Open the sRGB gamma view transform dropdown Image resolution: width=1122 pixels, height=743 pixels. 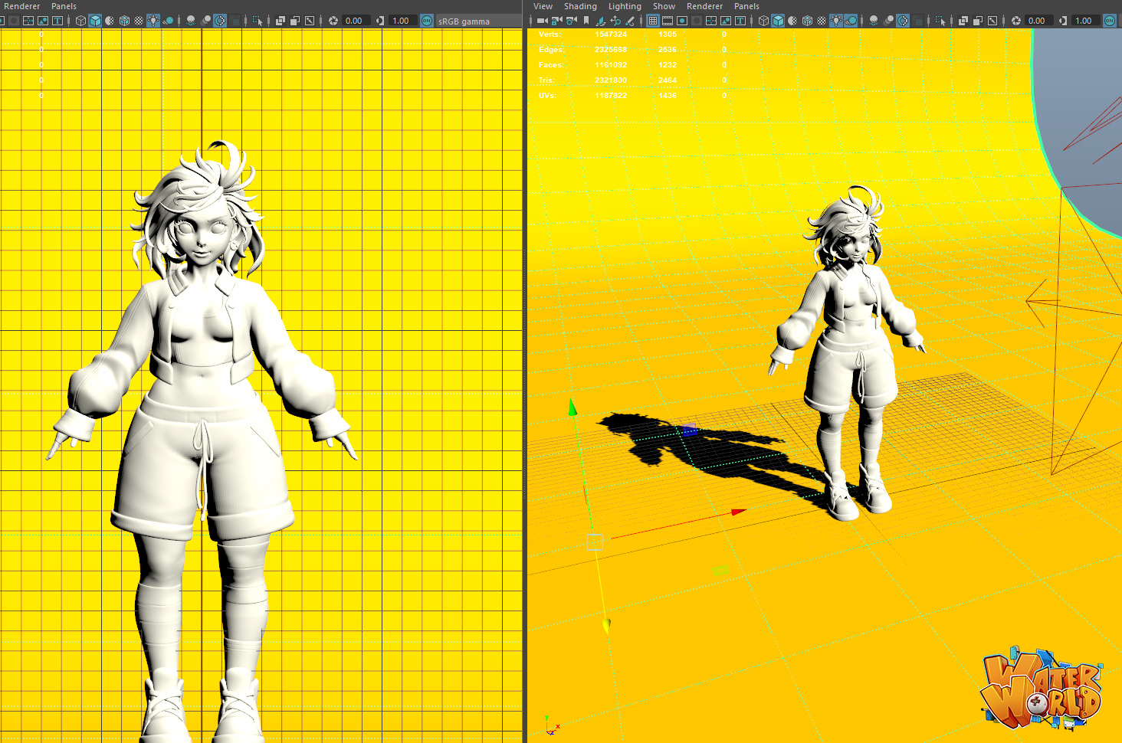(464, 21)
